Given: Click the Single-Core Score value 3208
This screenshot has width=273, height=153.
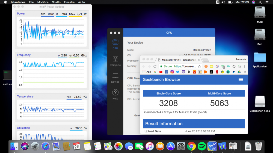Looking at the screenshot, I should [168, 103].
